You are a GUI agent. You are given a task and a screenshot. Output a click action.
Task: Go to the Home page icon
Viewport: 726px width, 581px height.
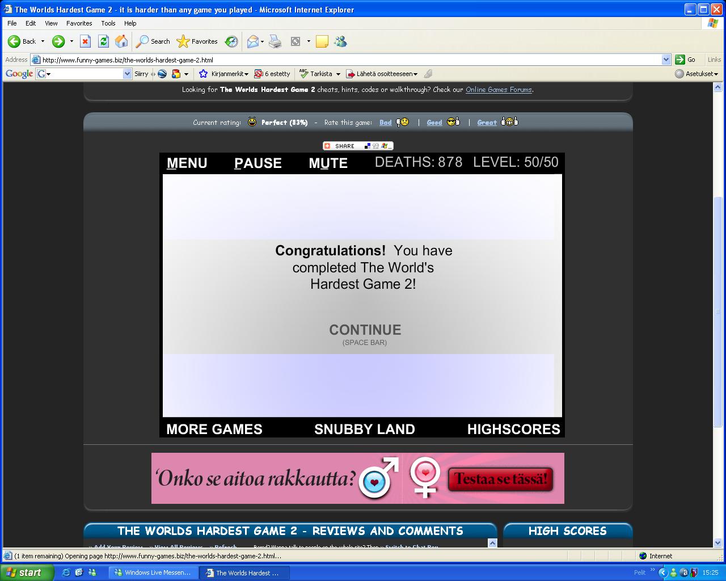click(121, 41)
